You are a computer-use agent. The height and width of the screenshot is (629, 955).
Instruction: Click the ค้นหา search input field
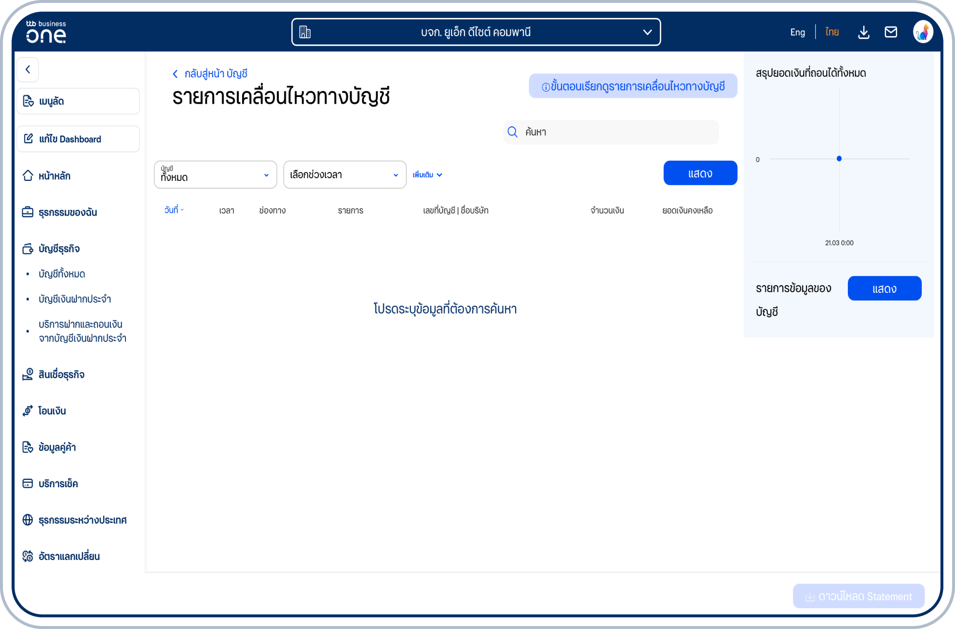617,132
